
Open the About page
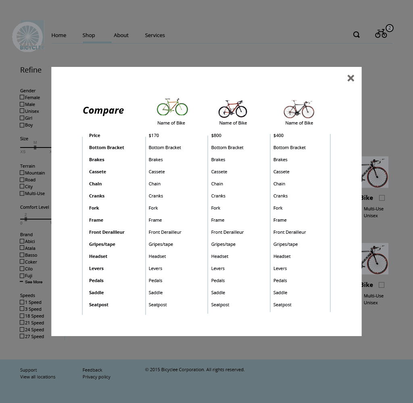(121, 35)
